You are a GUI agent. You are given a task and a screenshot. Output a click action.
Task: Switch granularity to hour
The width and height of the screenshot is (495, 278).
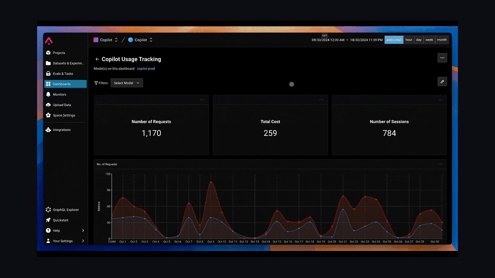pos(409,40)
